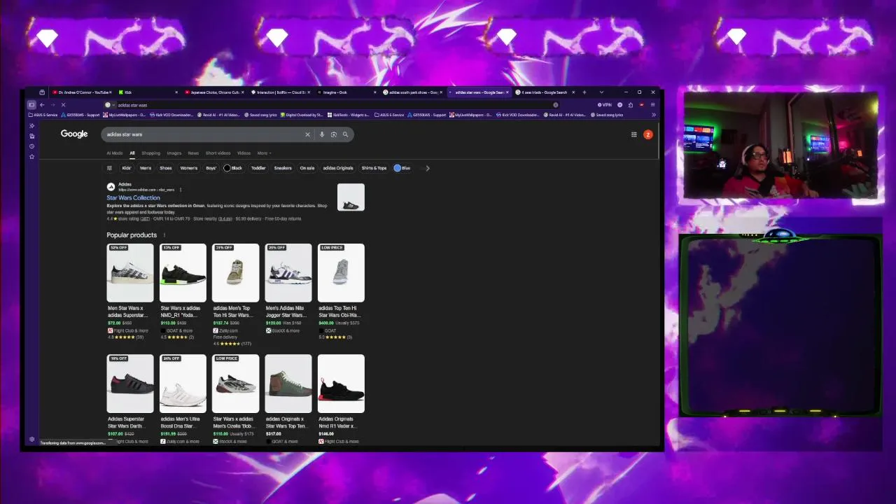896x504 pixels.
Task: Go forward with the browser forward arrow
Action: click(x=52, y=105)
